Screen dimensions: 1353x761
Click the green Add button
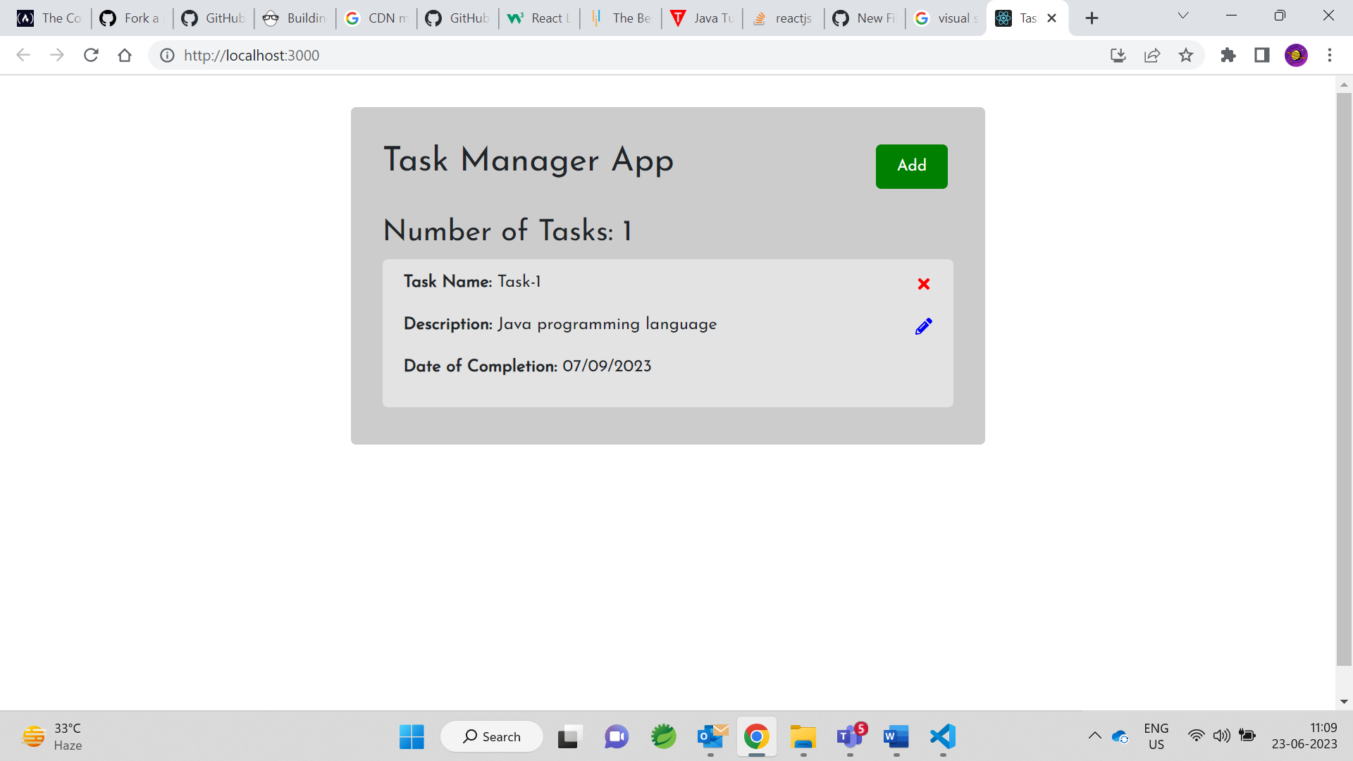[x=911, y=166]
